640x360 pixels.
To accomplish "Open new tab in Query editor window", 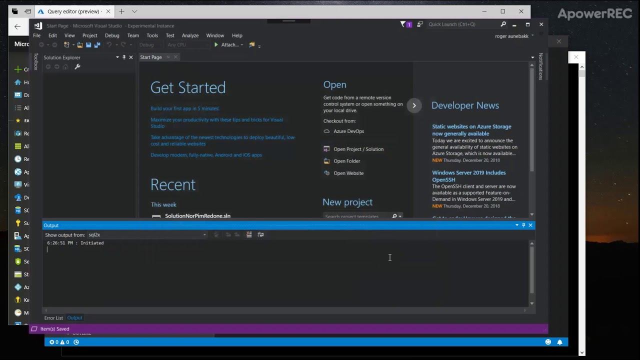I will pos(121,11).
